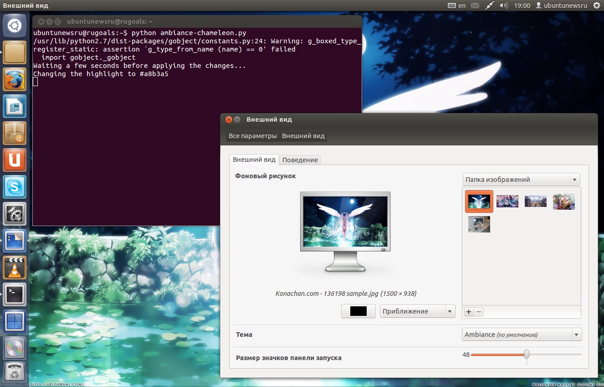The image size is (604, 387).
Task: Adjust the launcher icon size slider
Action: (x=527, y=354)
